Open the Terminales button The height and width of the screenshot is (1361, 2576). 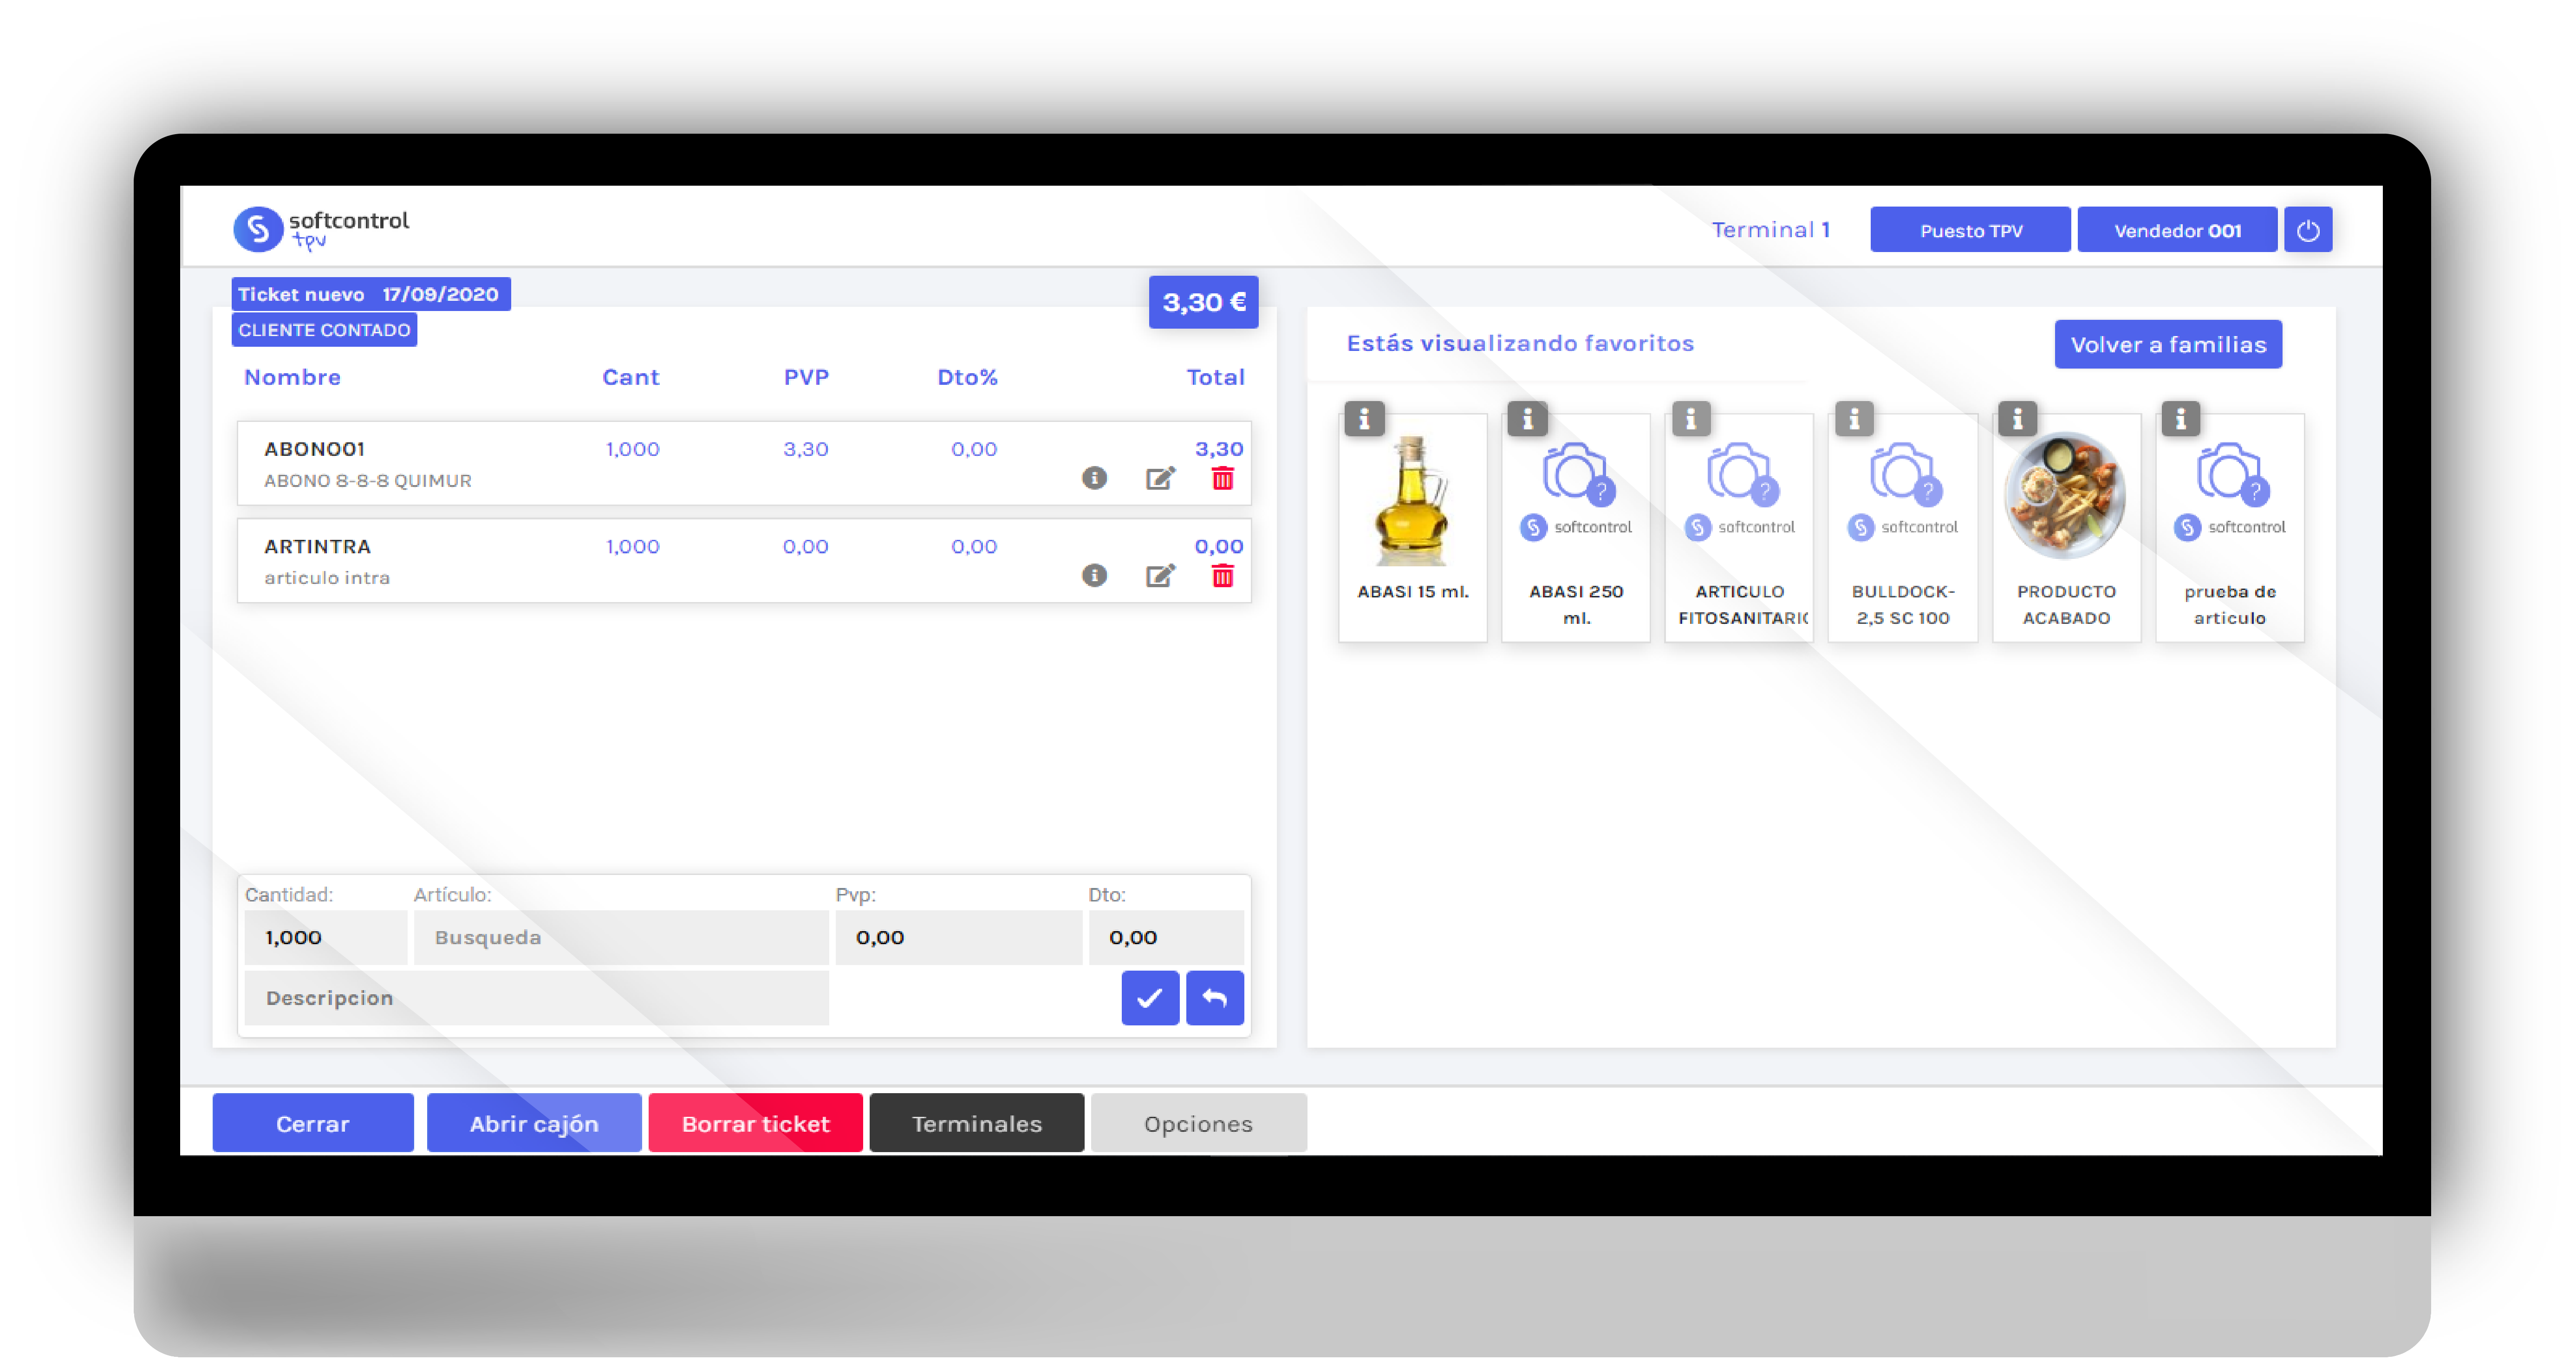coord(976,1122)
